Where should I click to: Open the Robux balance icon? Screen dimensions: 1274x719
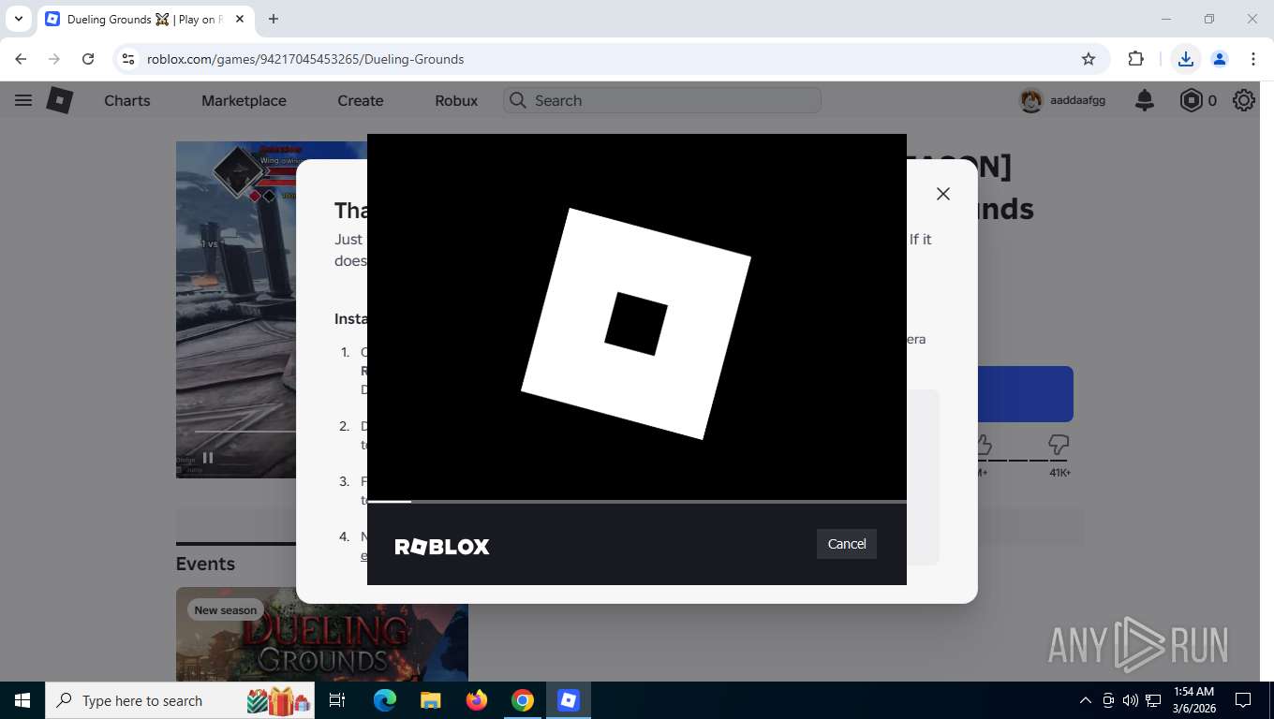[x=1191, y=100]
